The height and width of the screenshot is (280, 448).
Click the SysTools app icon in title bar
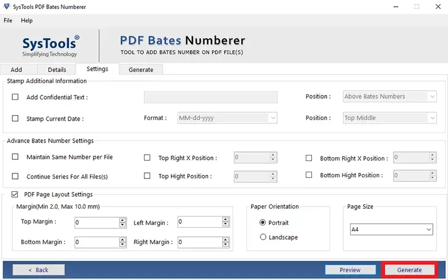[x=7, y=6]
